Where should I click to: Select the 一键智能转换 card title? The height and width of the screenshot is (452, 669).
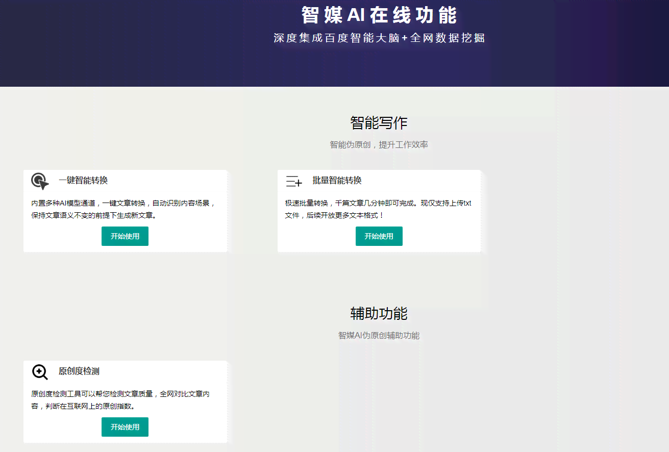click(83, 181)
